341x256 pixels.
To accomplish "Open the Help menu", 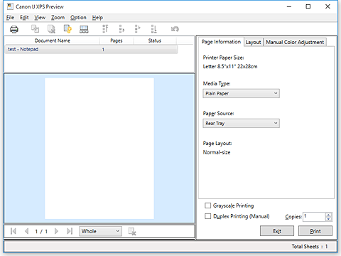I will click(97, 18).
